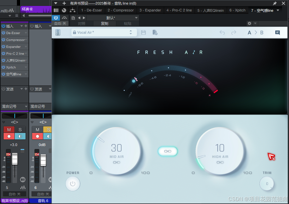Add a new plugin with plus icon
The image size is (289, 204).
[x=64, y=3]
